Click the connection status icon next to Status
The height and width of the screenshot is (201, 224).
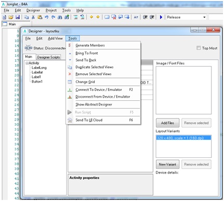28,48
